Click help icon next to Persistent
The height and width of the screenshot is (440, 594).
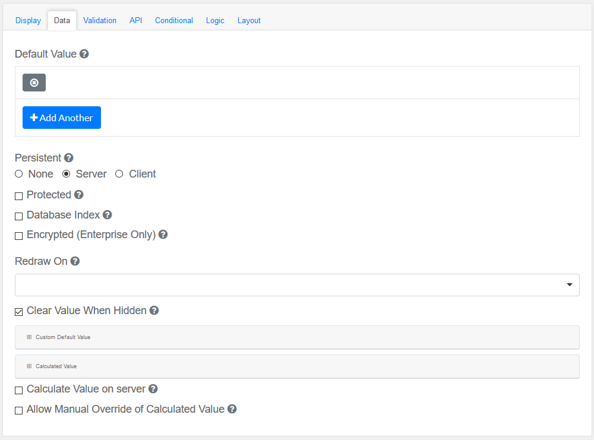(69, 158)
